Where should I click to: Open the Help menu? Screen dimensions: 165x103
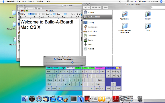click(x=48, y=1)
